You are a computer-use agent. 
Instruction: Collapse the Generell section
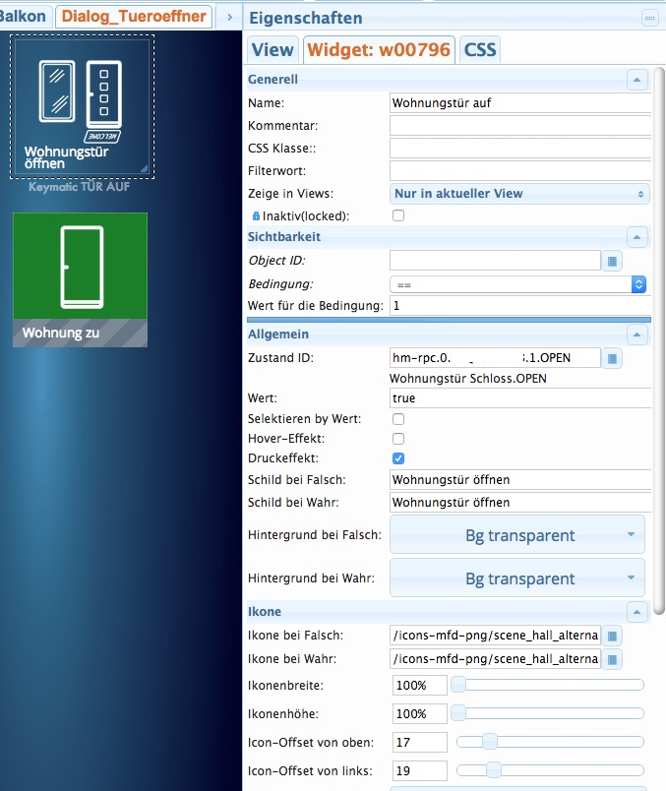636,80
